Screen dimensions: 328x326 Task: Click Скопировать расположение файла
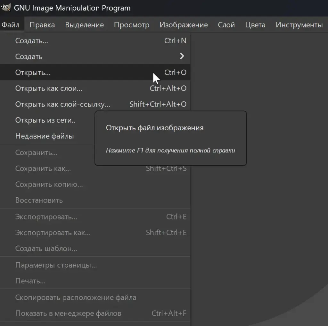[x=95, y=297]
